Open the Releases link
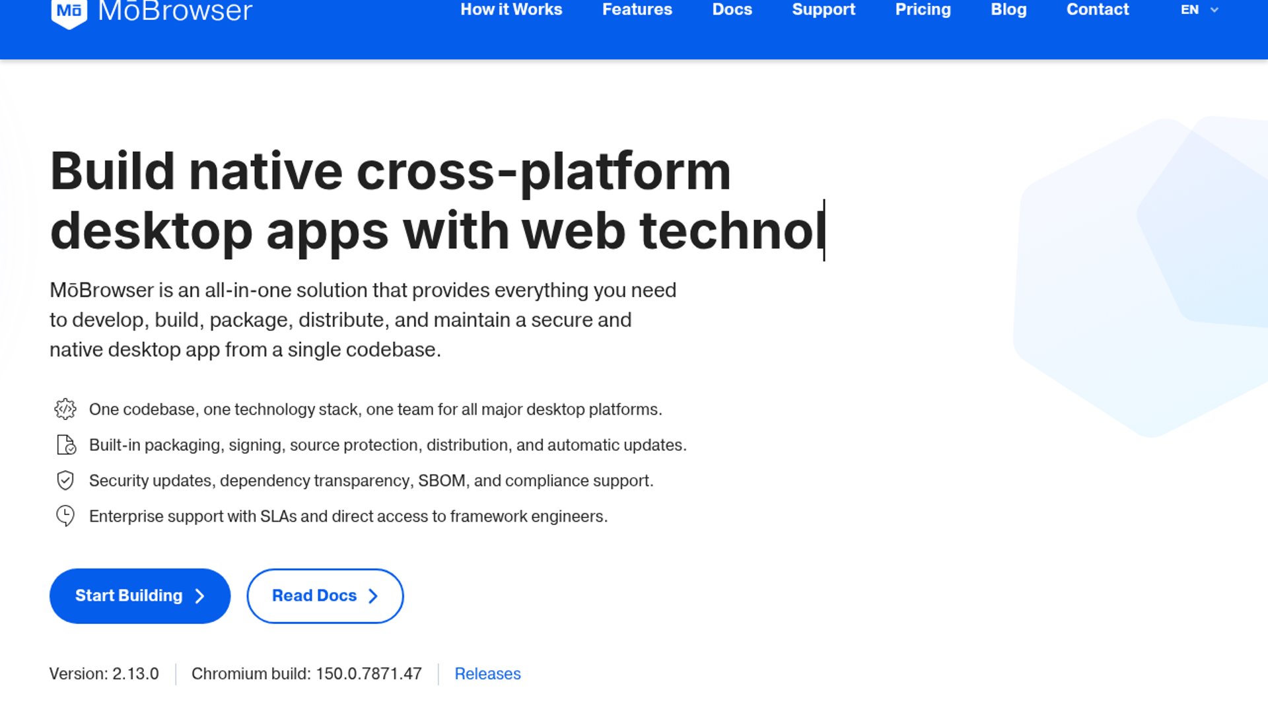The width and height of the screenshot is (1268, 713). [x=487, y=674]
